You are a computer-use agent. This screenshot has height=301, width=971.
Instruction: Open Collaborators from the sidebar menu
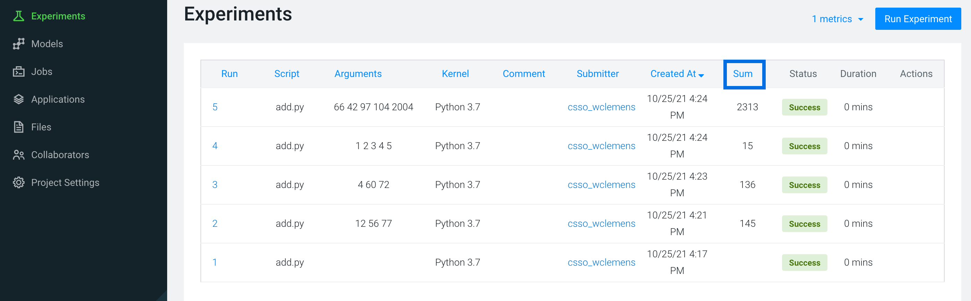60,155
